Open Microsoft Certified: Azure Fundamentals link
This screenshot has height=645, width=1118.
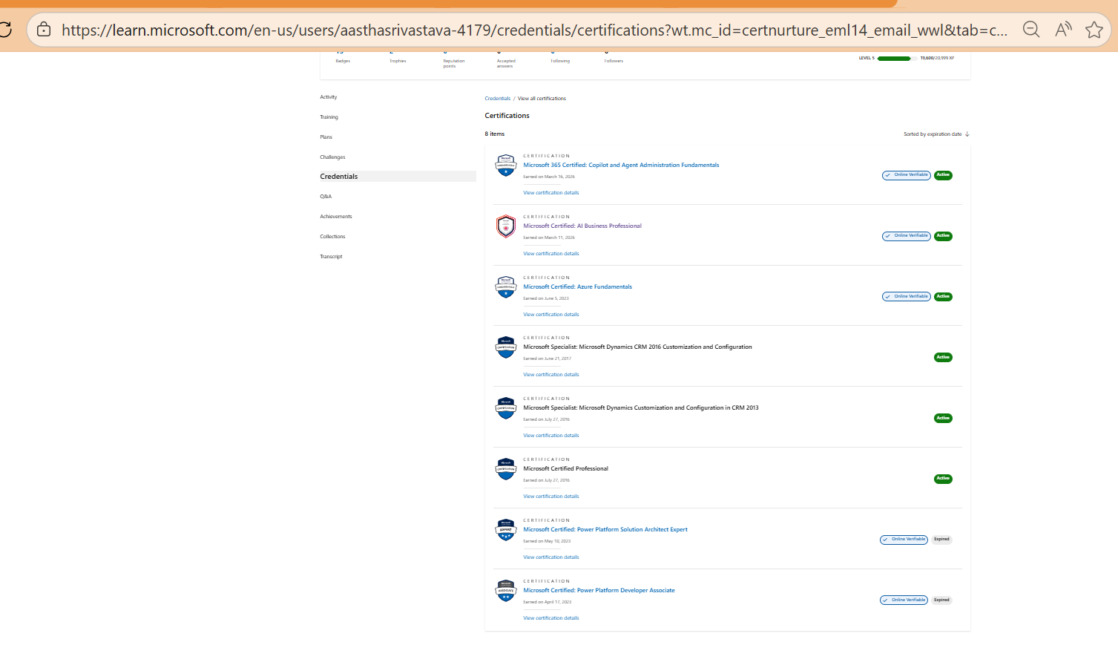578,287
